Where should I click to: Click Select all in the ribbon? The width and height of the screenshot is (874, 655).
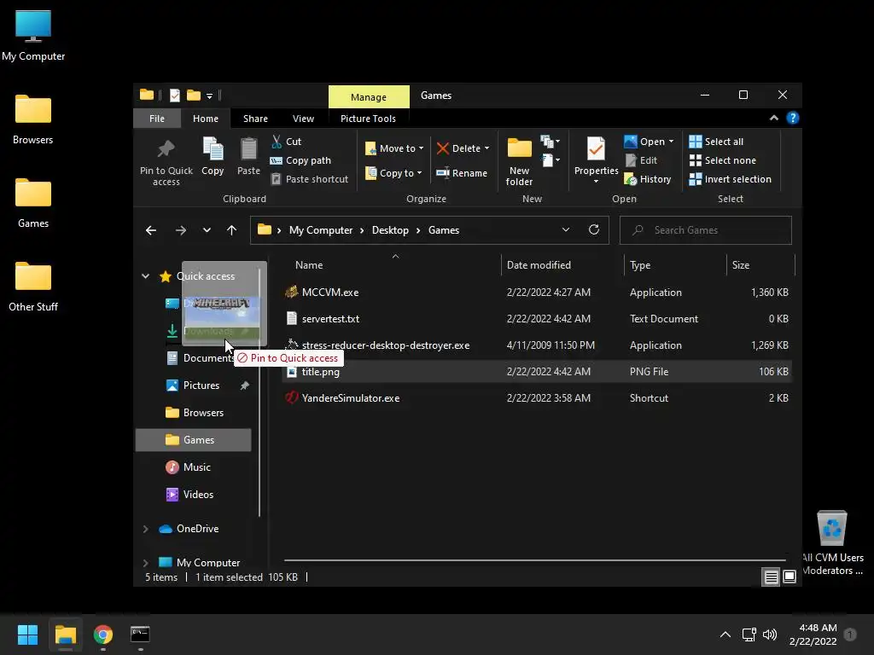tap(716, 142)
